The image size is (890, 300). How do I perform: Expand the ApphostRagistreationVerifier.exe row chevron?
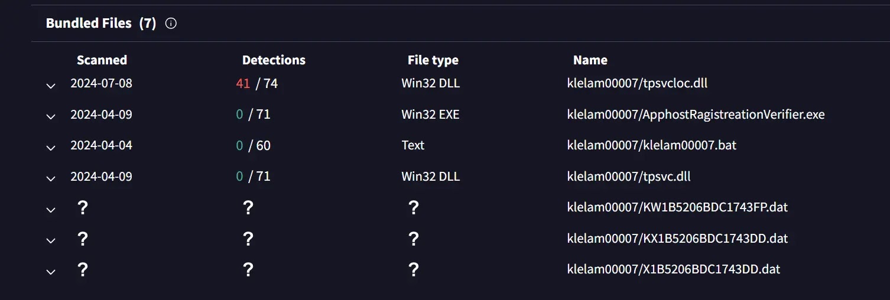[51, 117]
